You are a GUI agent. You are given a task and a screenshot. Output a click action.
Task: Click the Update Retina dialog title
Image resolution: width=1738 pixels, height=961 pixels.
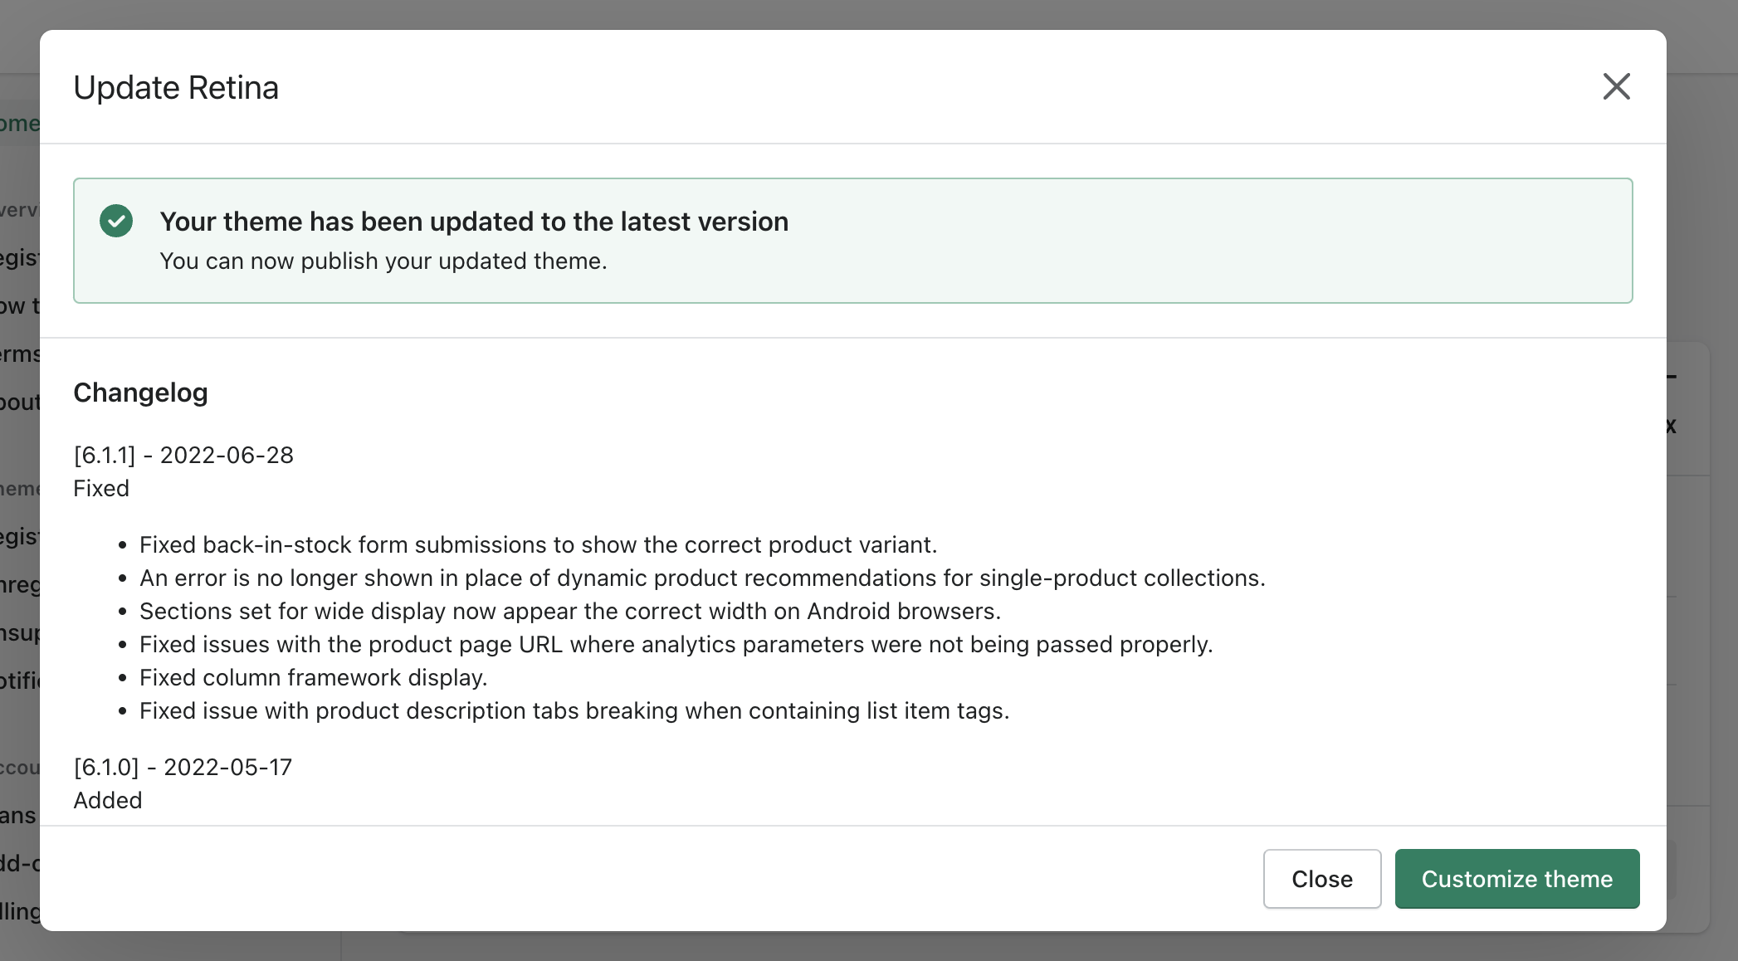coord(176,88)
